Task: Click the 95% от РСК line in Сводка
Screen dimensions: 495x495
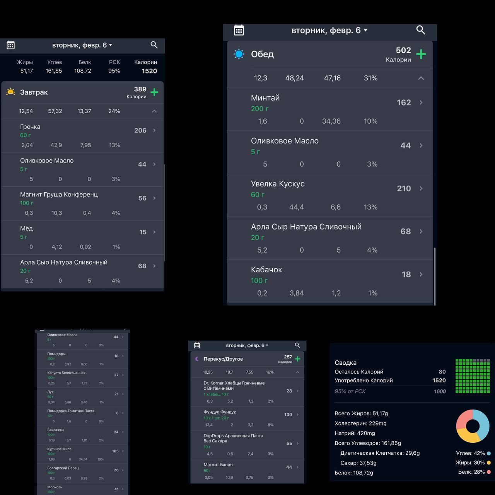Action: tap(390, 391)
